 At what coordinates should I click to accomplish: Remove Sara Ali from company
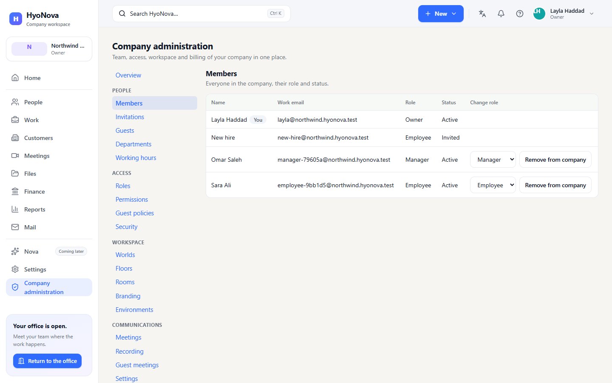coord(555,185)
